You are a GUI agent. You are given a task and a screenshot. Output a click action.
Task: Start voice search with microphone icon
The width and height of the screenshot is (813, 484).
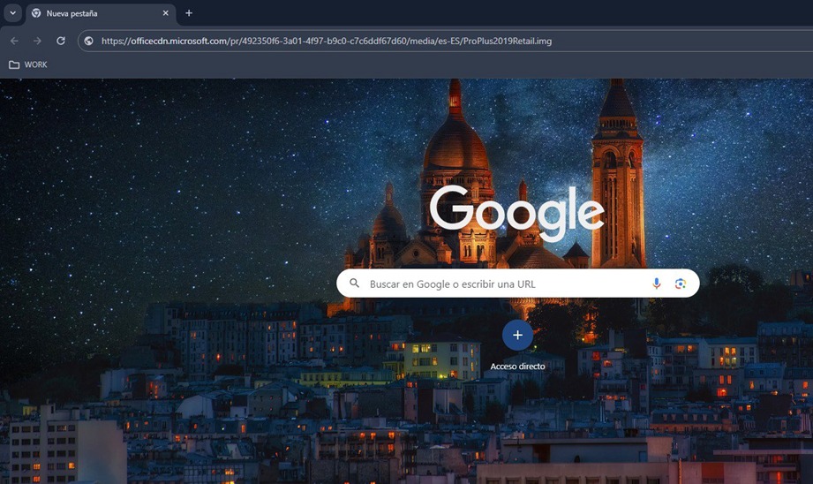point(656,284)
